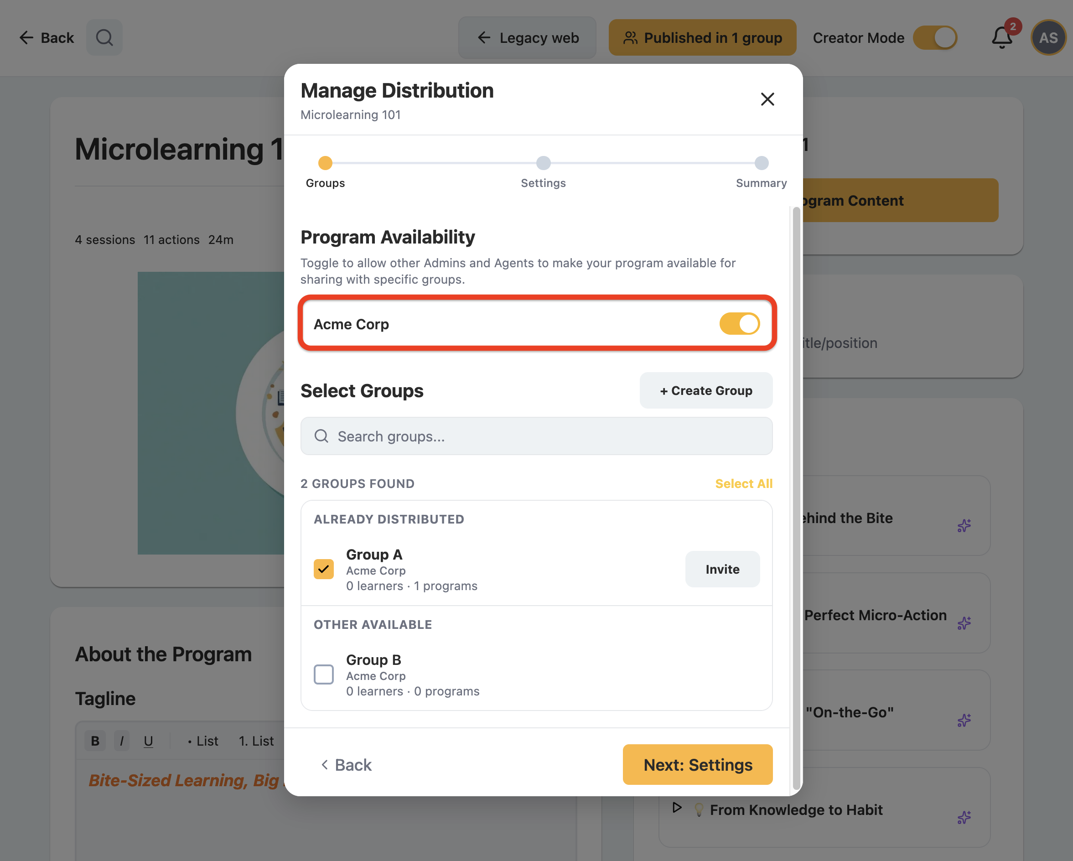Click the sparkle icon beside Perfect Micro-Action
This screenshot has height=861, width=1073.
964,623
